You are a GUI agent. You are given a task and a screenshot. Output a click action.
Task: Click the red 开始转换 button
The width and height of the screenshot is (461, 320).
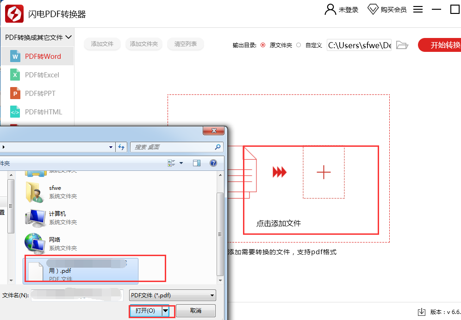point(440,45)
